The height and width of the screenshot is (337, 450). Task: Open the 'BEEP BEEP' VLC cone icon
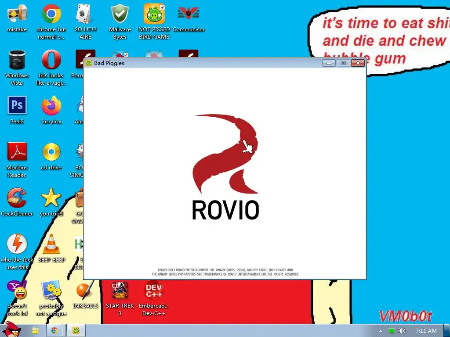point(51,244)
